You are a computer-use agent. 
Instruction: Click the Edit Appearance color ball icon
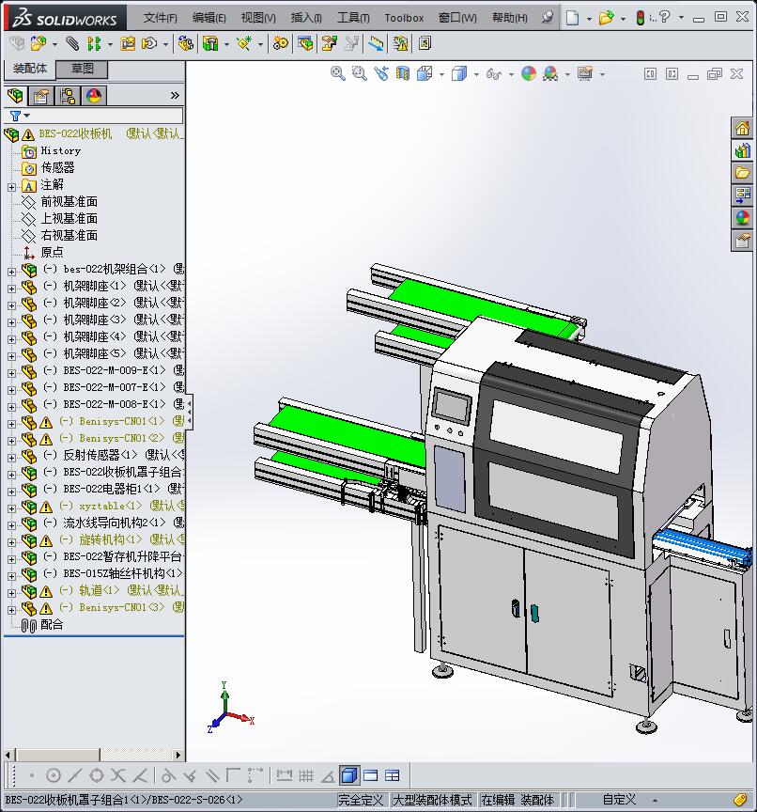[528, 73]
